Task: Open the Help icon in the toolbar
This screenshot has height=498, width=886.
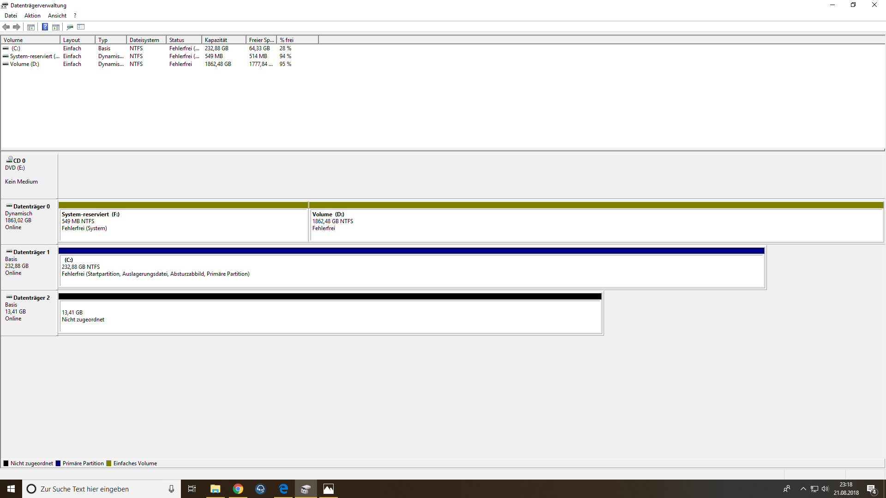Action: [45, 27]
